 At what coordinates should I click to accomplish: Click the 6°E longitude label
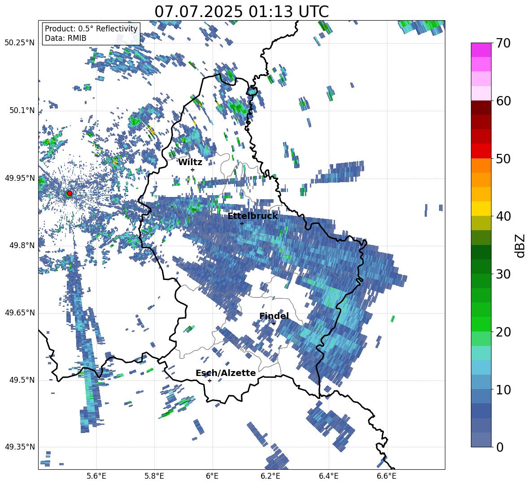pos(212,476)
